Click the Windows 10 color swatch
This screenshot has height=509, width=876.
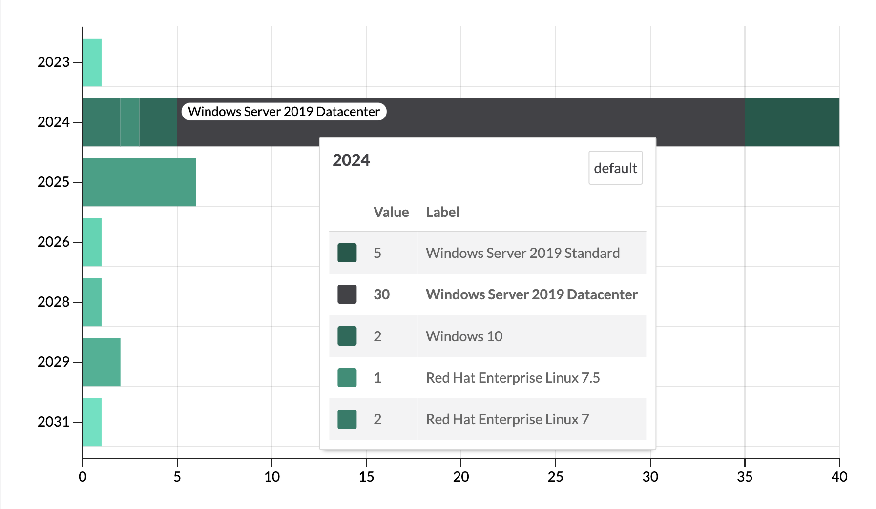347,336
